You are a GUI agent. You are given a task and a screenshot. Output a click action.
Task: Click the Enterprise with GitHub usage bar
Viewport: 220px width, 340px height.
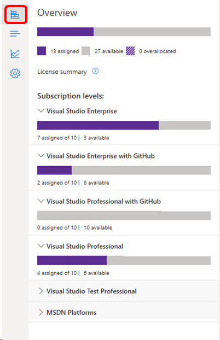pyautogui.click(x=124, y=170)
